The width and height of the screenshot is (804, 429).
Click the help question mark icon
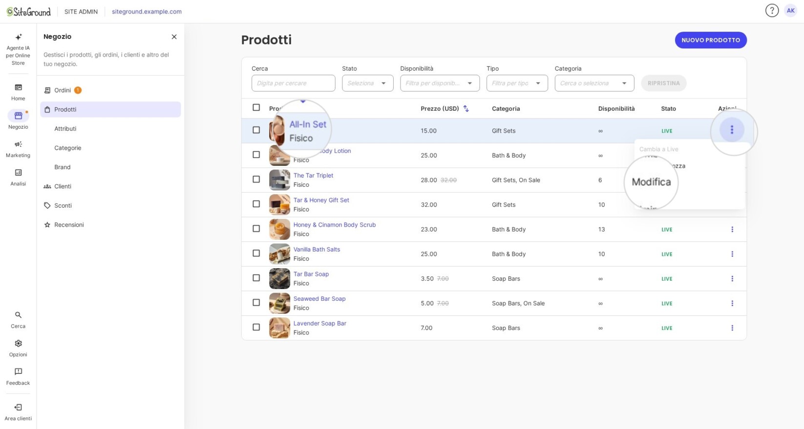[x=772, y=10]
